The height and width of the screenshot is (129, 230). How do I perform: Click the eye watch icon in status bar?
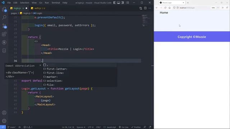click(19, 127)
